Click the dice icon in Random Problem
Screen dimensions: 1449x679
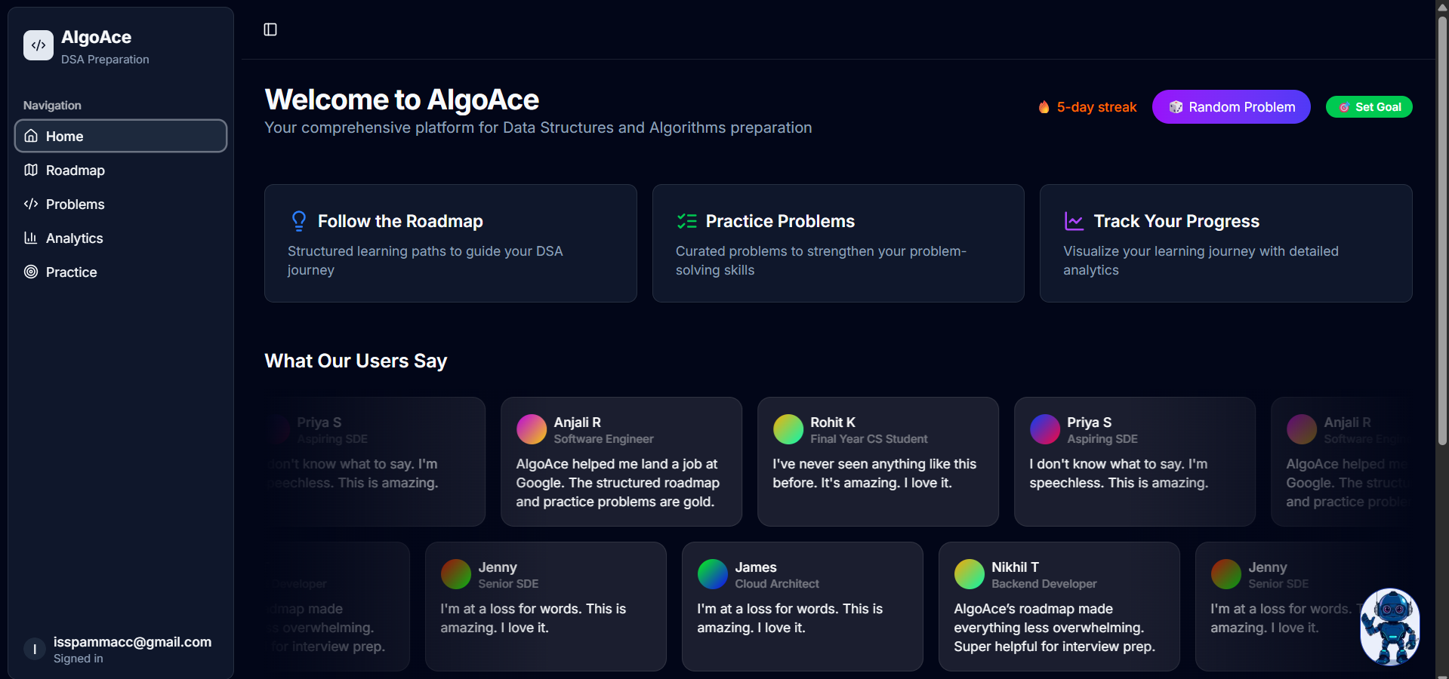pyautogui.click(x=1176, y=107)
